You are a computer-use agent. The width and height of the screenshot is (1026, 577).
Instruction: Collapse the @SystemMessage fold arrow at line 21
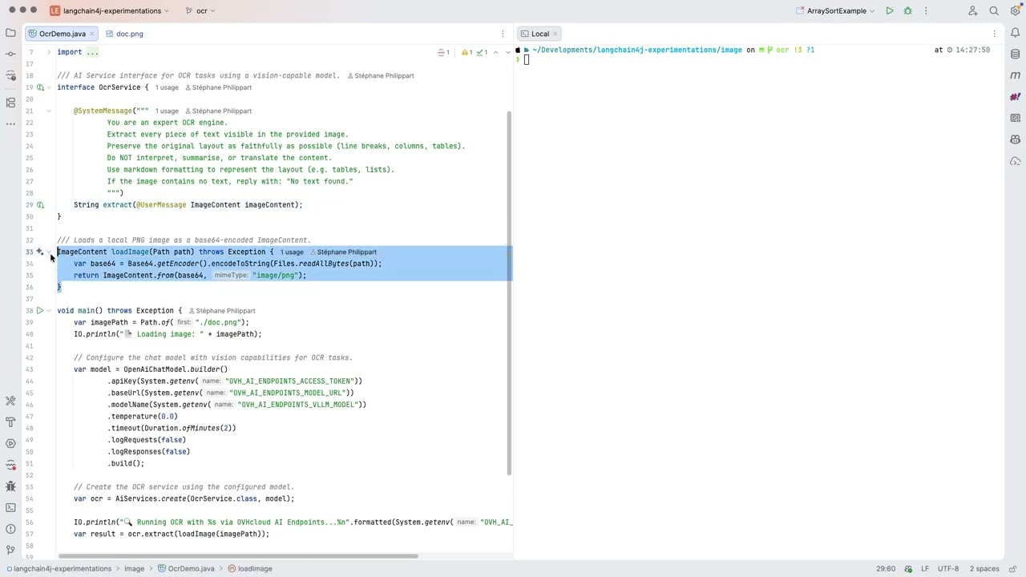coord(49,111)
